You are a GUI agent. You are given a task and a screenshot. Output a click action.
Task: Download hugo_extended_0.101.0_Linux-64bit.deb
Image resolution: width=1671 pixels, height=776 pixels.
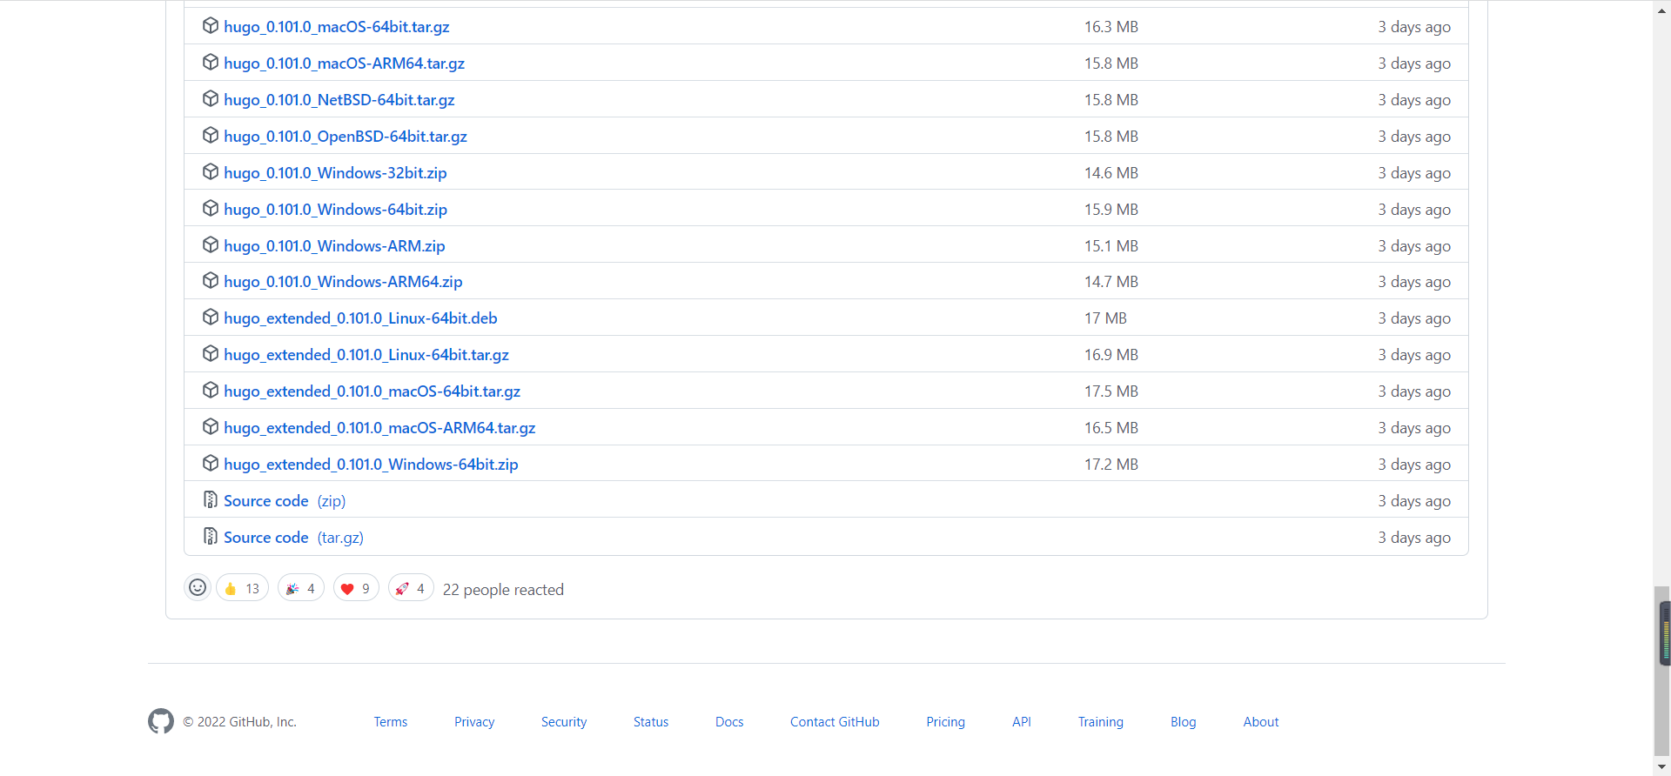[360, 318]
